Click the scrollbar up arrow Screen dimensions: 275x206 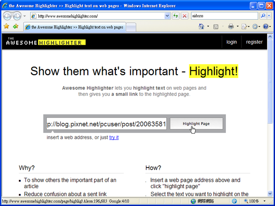tap(270, 37)
